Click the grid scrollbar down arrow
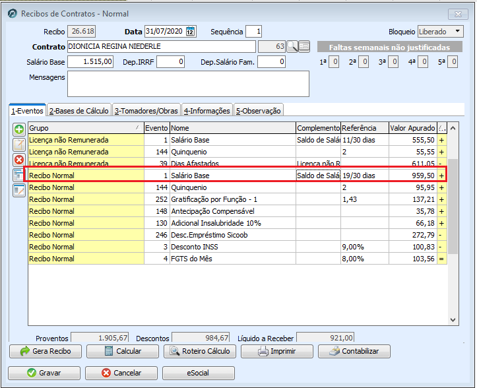The height and width of the screenshot is (388, 477). click(453, 319)
